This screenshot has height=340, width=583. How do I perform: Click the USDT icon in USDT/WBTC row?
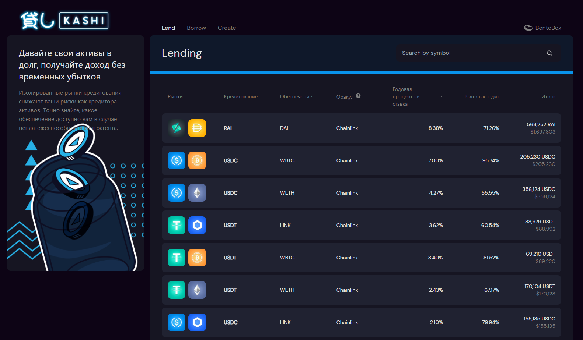(x=177, y=258)
